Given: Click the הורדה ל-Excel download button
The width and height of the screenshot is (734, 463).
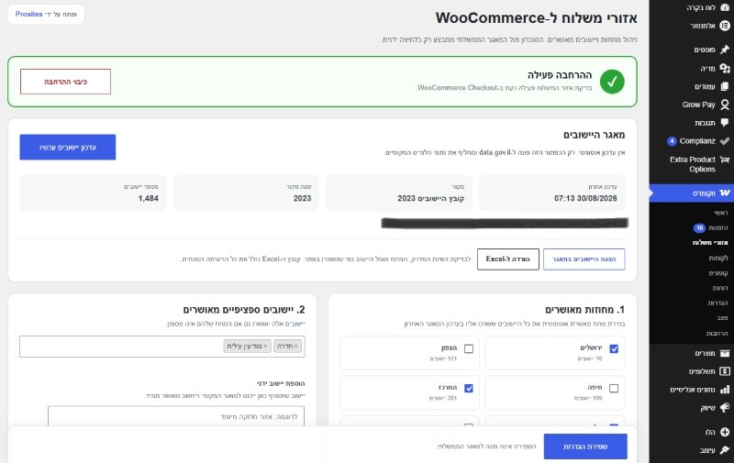Looking at the screenshot, I should click(508, 259).
